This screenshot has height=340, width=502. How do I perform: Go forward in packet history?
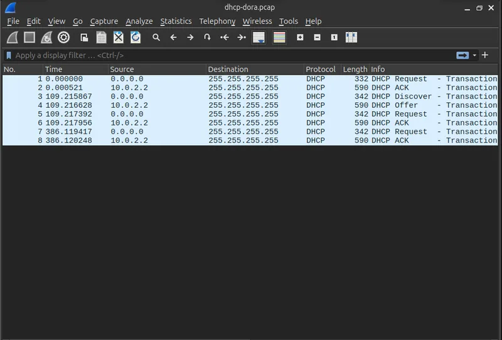click(190, 38)
